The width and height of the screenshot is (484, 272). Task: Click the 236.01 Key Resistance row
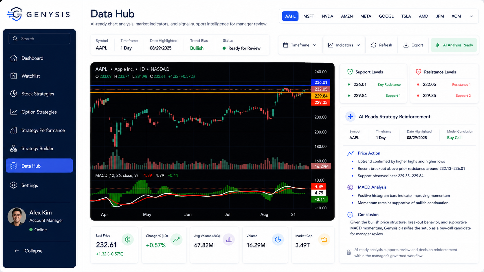(x=373, y=84)
